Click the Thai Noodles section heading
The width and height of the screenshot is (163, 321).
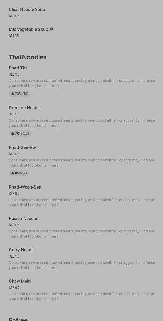[27, 57]
